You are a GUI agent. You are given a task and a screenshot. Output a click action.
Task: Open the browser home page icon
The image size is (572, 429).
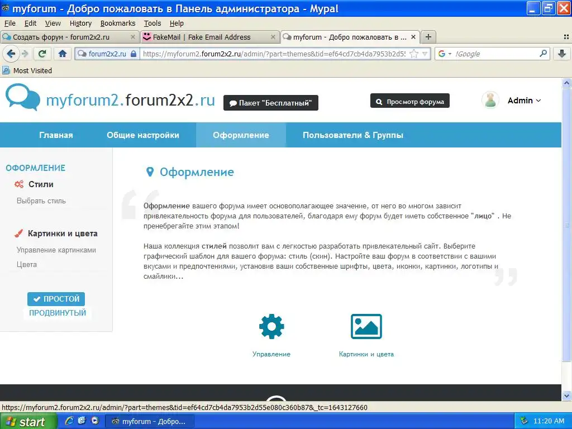tap(63, 54)
